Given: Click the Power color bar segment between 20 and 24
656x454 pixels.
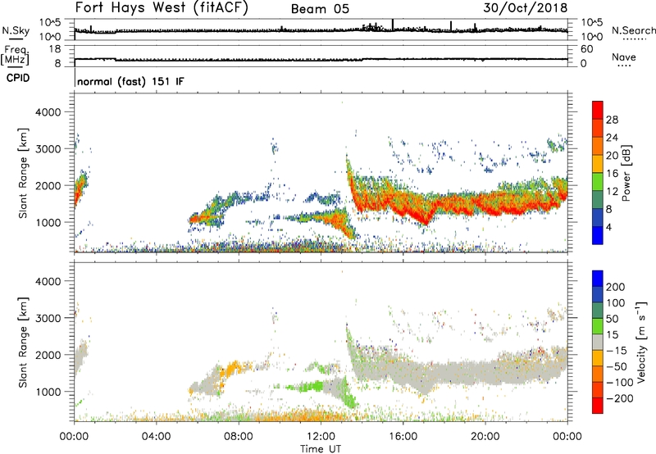Looking at the screenshot, I should point(598,146).
